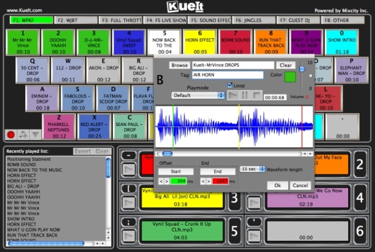This screenshot has height=252, width=375.
Task: Click the file path field KueIt-MrVince:DROPS
Action: click(233, 65)
